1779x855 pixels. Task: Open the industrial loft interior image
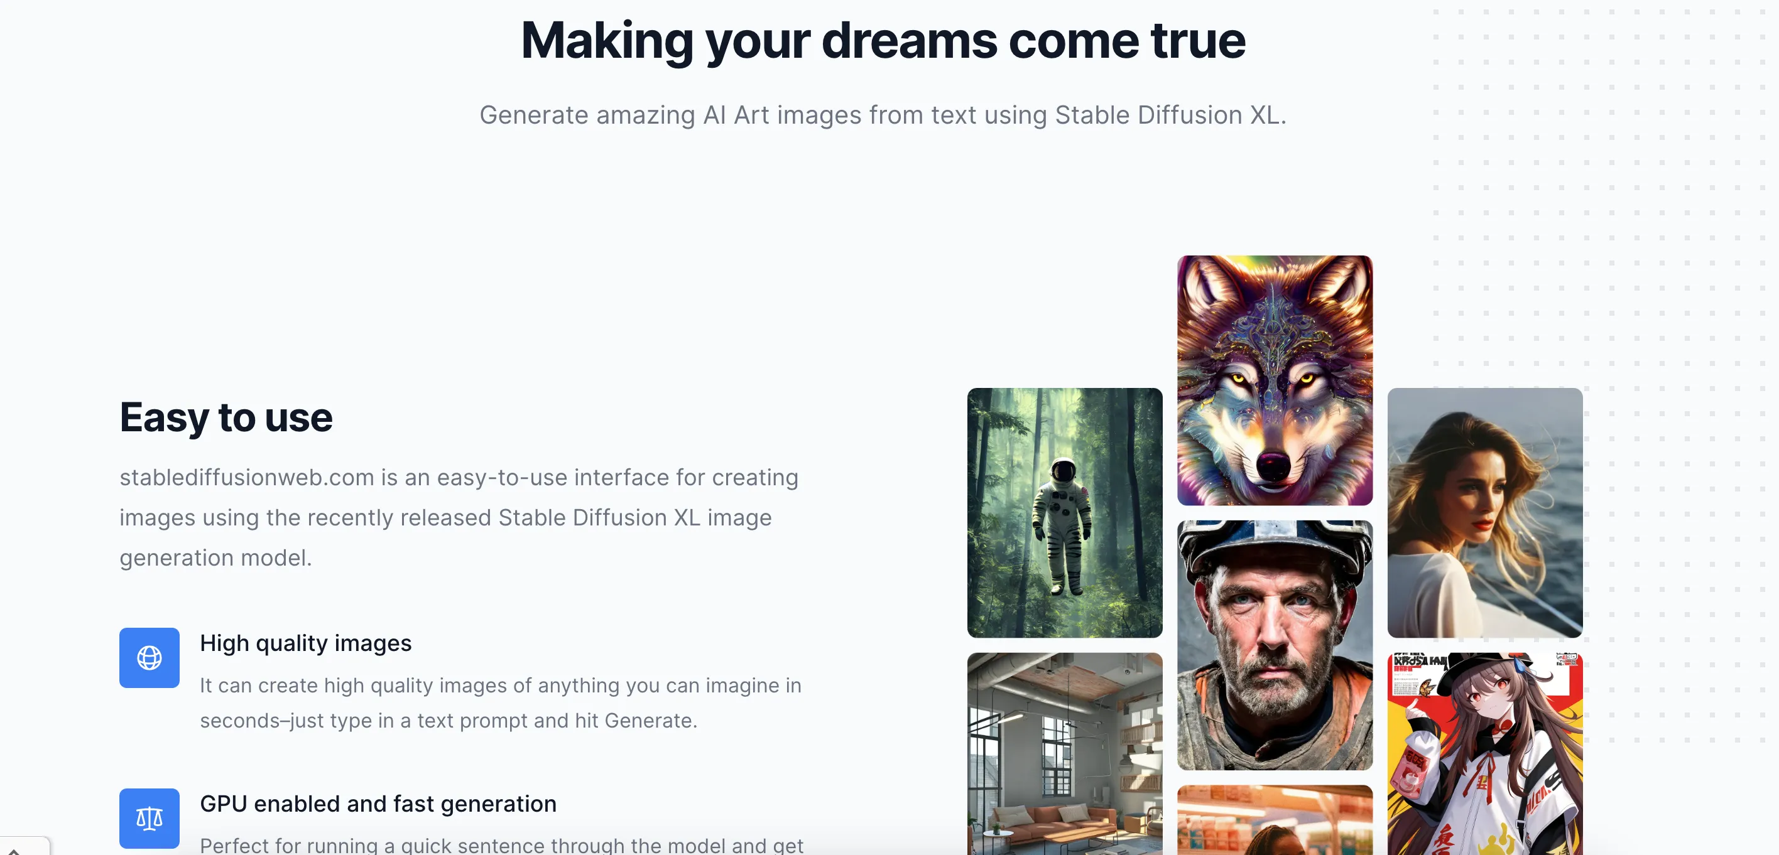[x=1065, y=753]
